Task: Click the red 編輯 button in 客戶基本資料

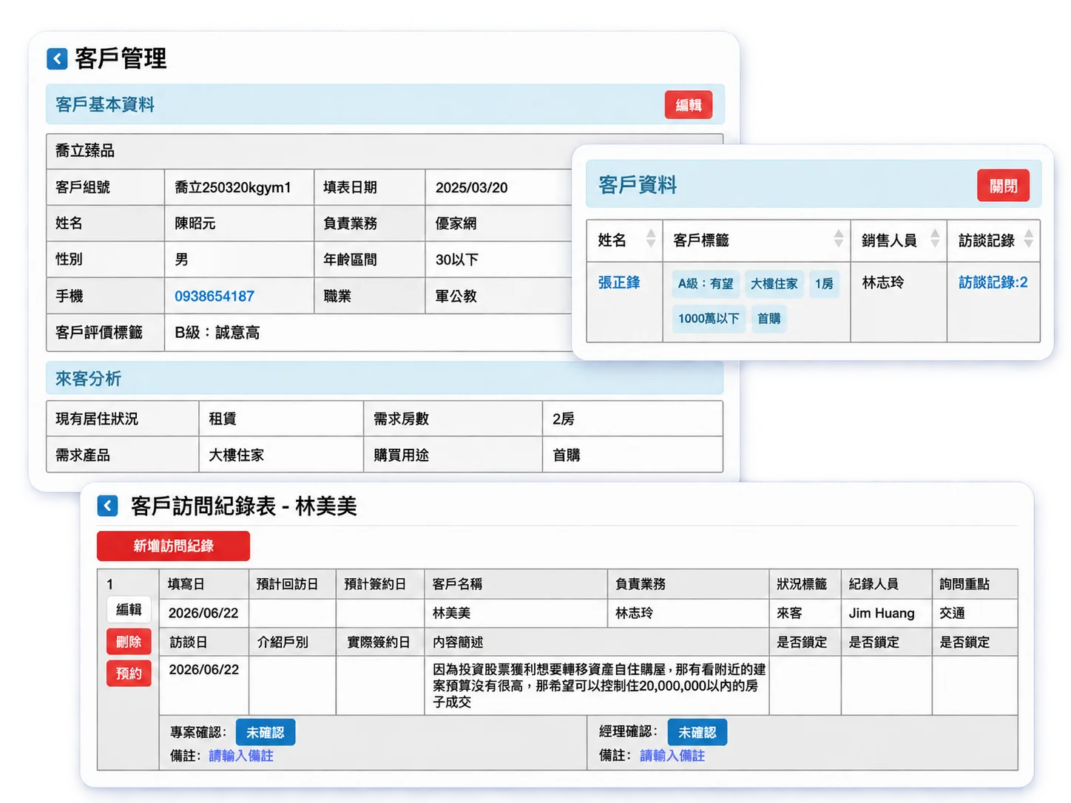Action: [689, 105]
